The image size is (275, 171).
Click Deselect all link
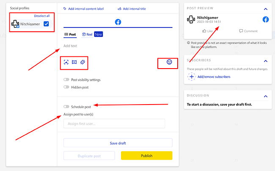click(x=42, y=16)
